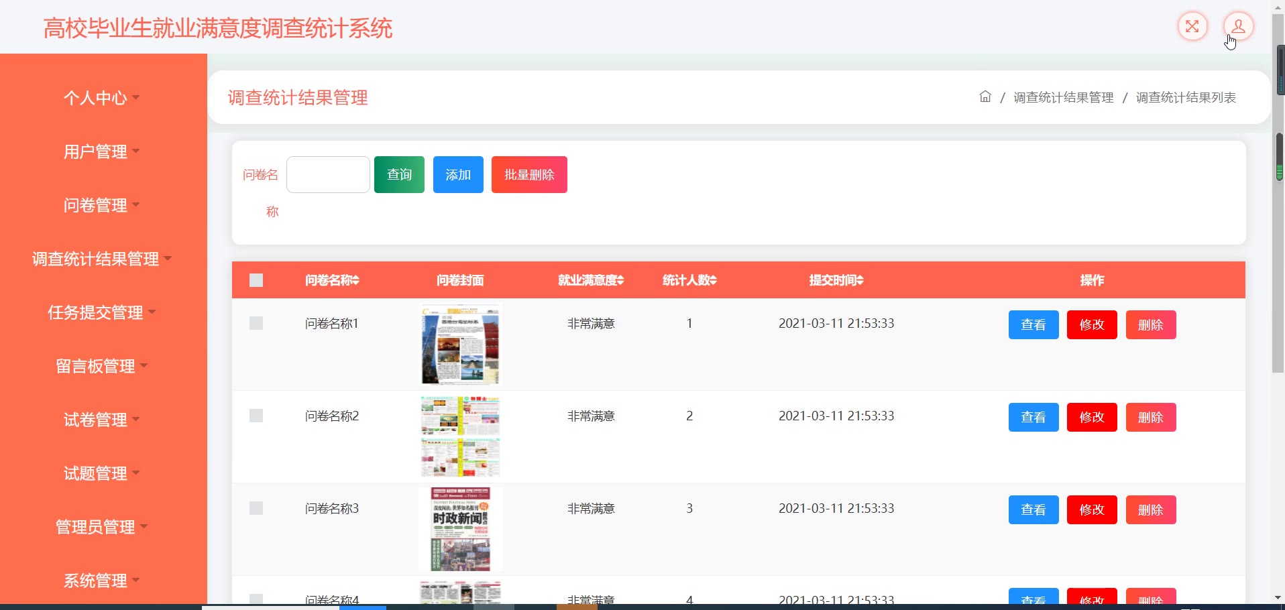Sort by 提交时间 column arrows
The width and height of the screenshot is (1285, 610).
(860, 280)
